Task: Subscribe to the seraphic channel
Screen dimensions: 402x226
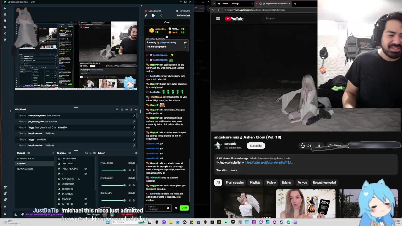Action: point(256,146)
